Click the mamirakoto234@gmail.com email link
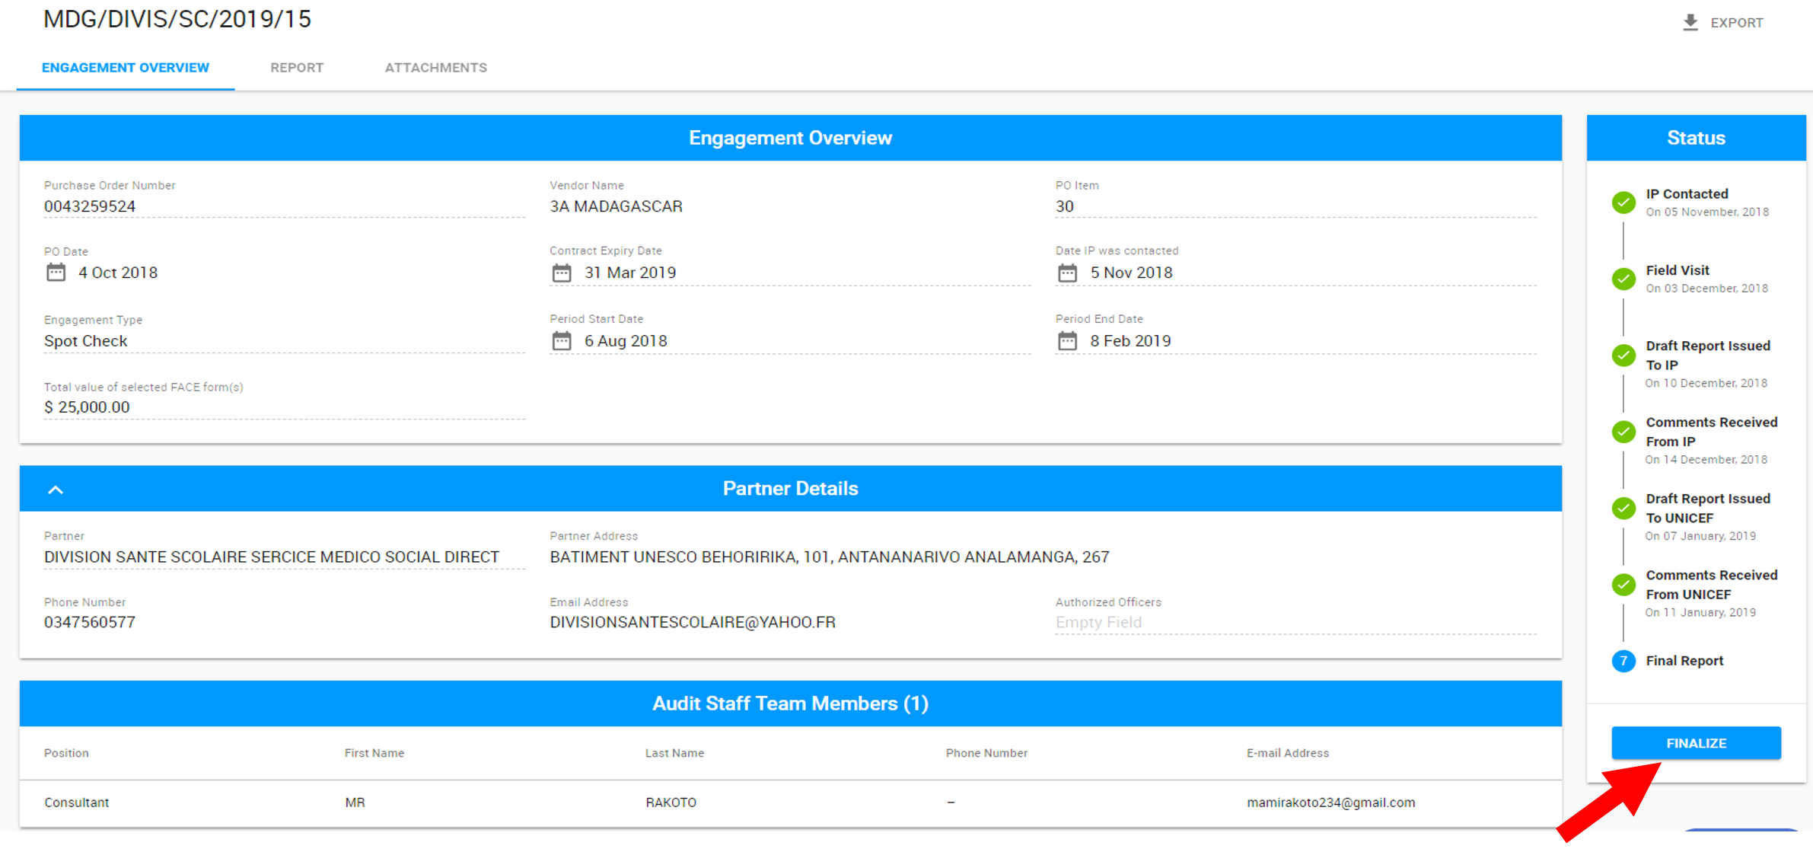The image size is (1813, 852). pos(1330,802)
